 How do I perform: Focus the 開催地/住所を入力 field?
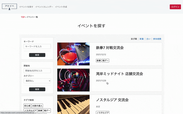(37, 71)
